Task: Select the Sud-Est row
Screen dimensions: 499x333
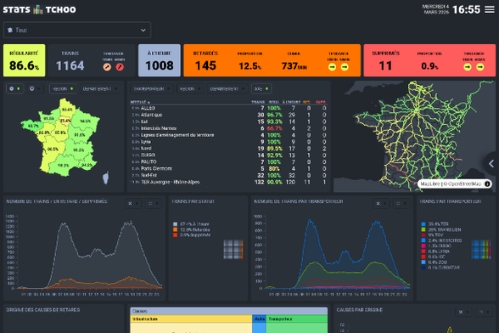Action: 228,175
